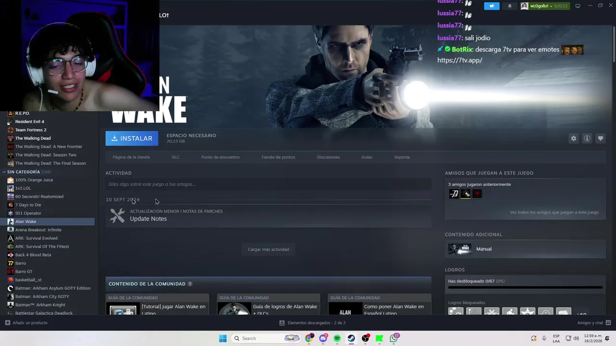Select ARK: Survival Of The Fittest
The height and width of the screenshot is (346, 616).
[x=42, y=247]
